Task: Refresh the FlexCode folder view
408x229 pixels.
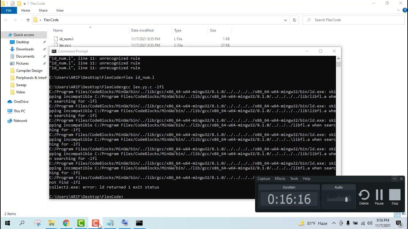Action: (294, 20)
